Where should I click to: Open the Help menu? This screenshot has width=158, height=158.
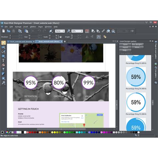56,27
